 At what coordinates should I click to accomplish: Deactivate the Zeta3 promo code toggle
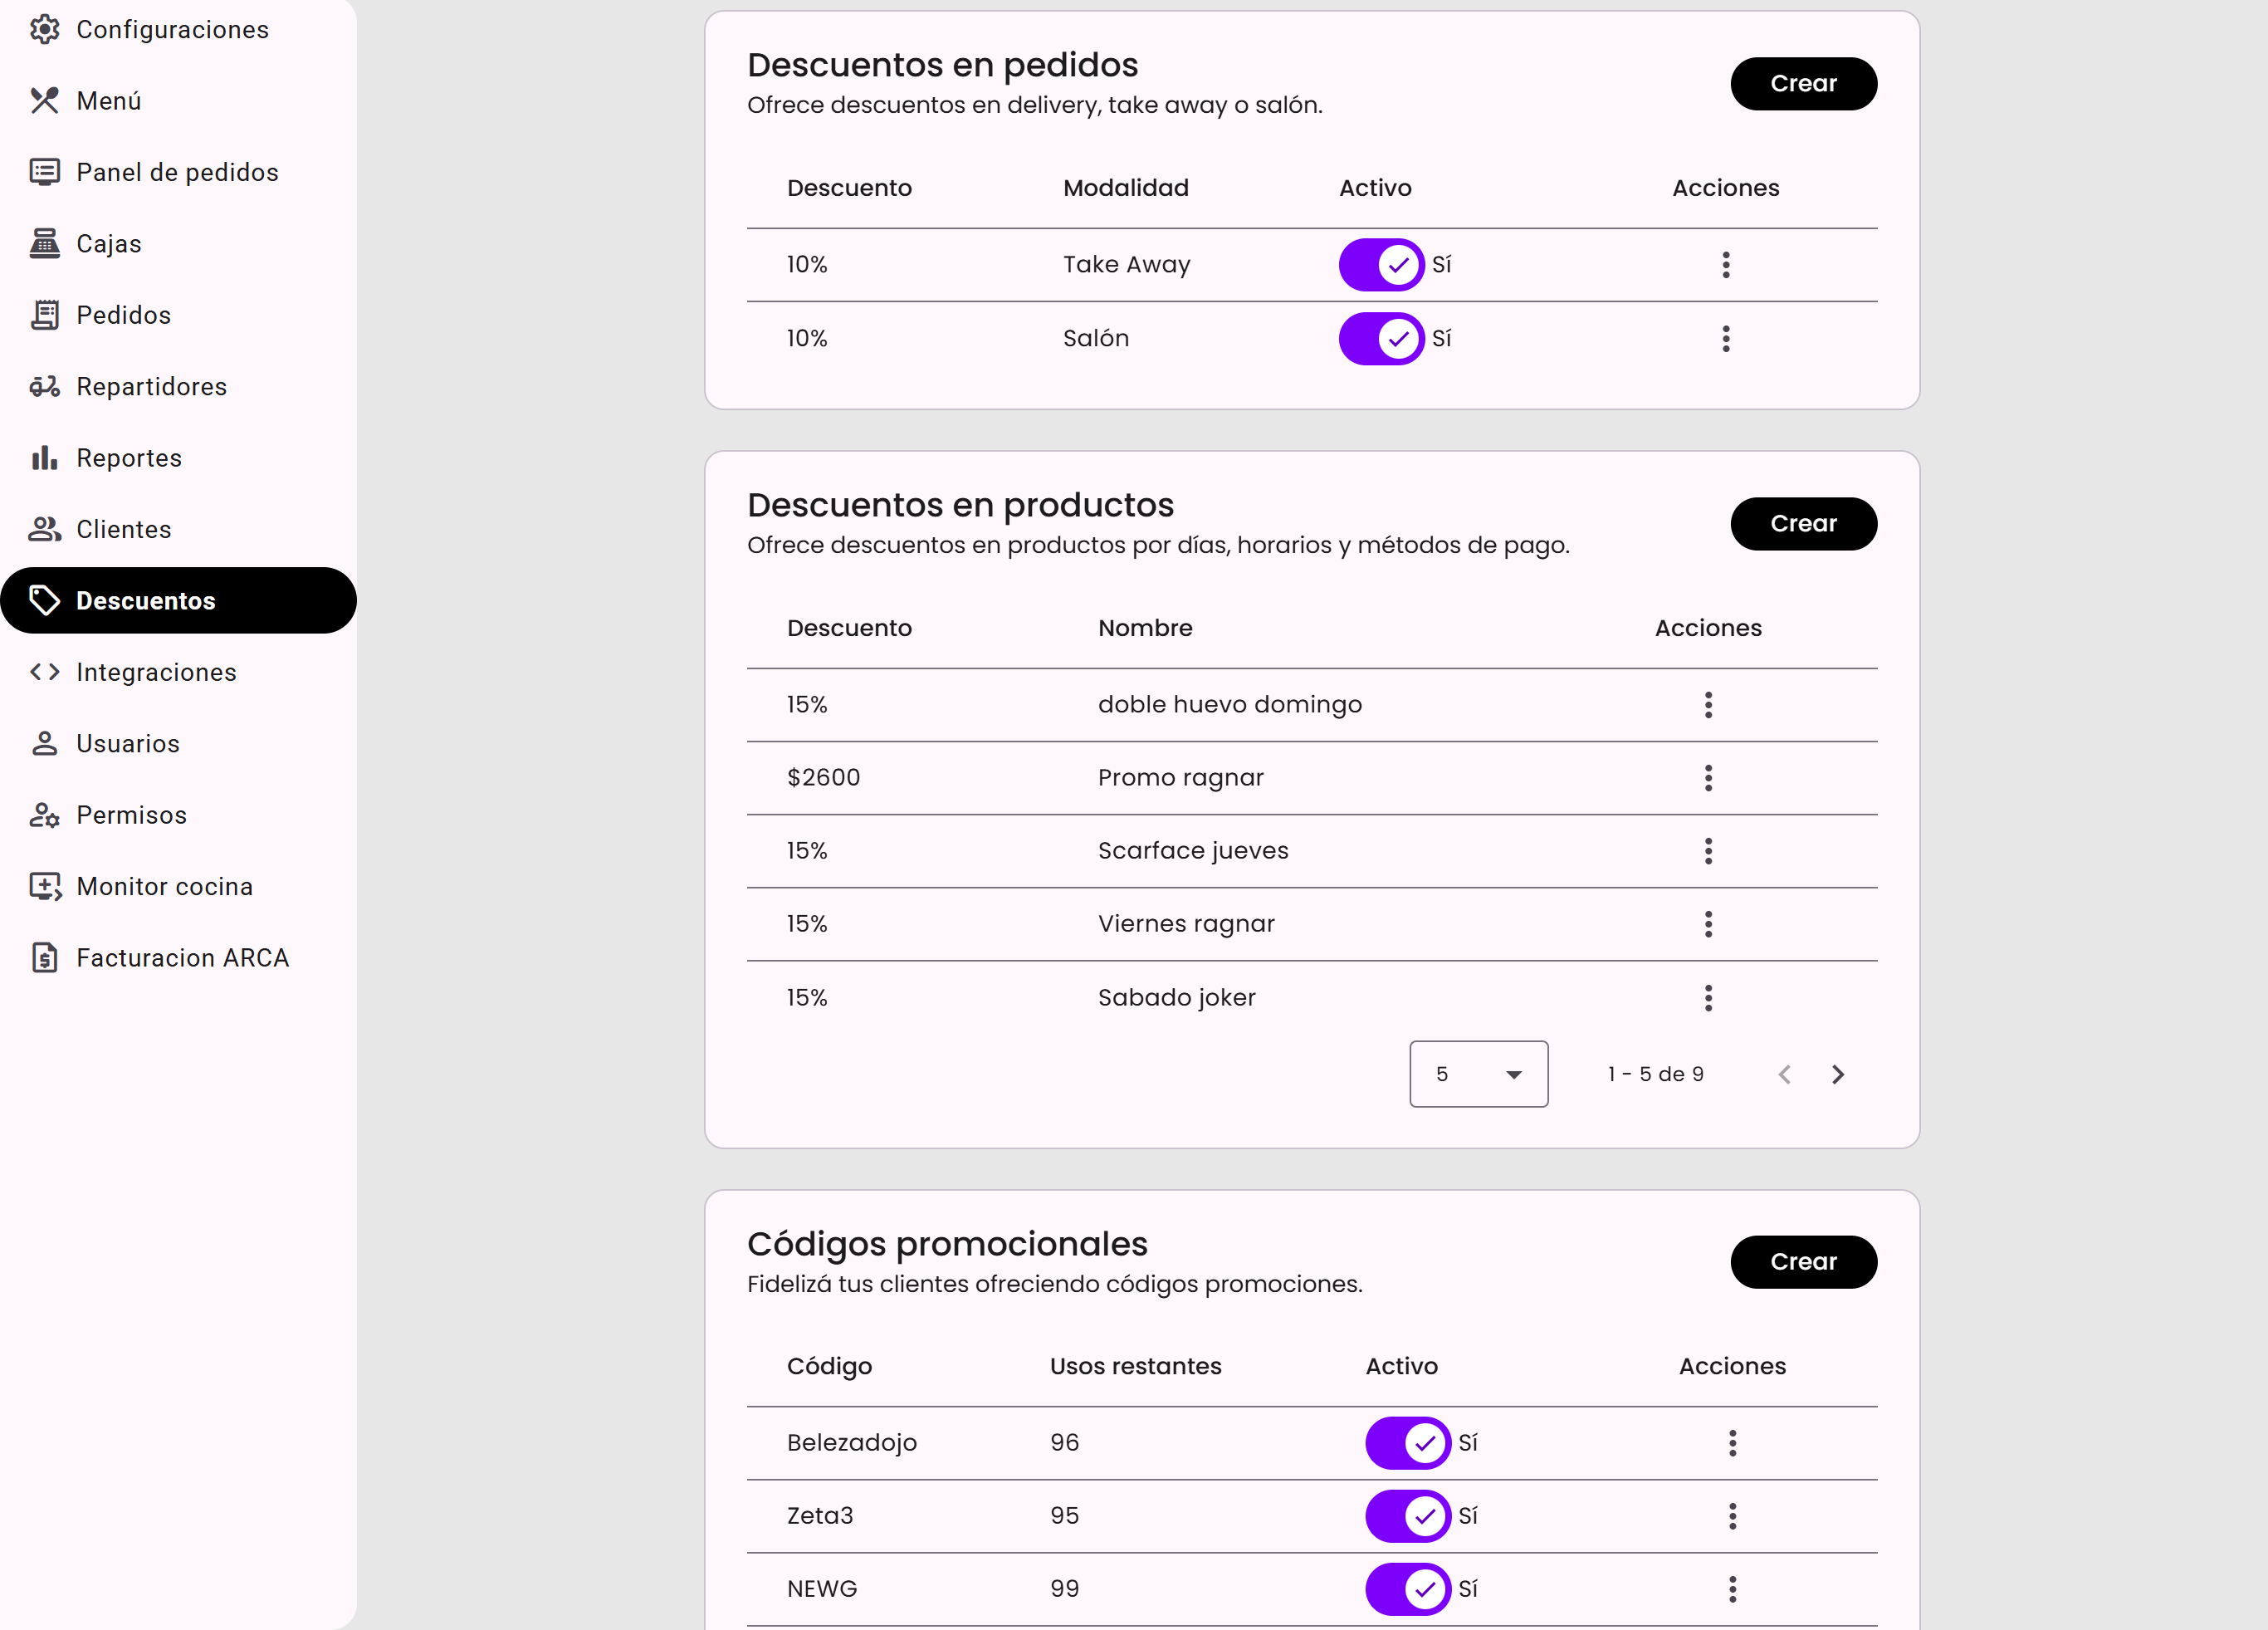tap(1407, 1516)
